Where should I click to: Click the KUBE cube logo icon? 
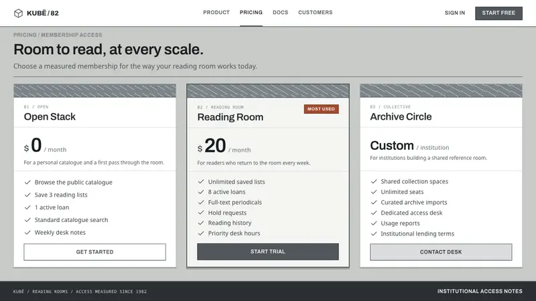[x=18, y=13]
